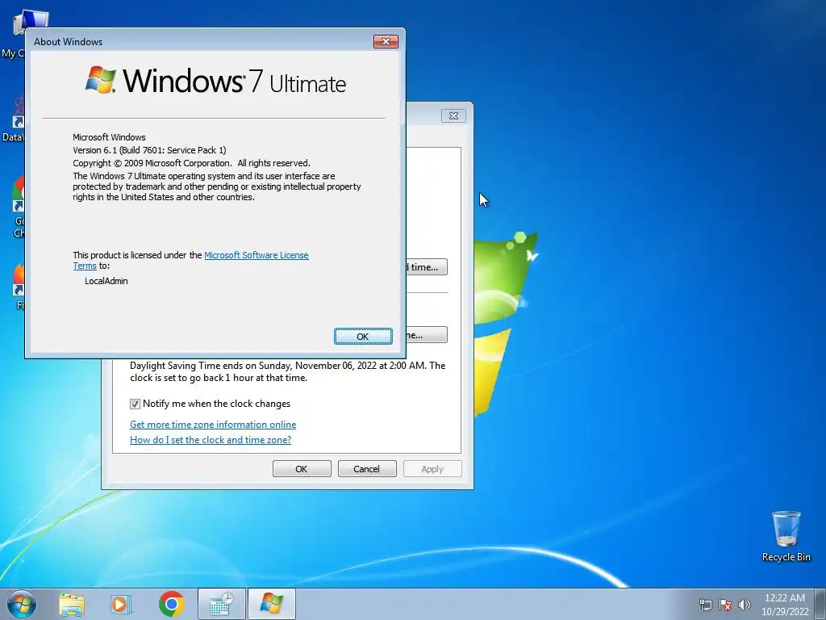
Task: Click Cancel in Date and Time dialog
Action: pos(366,469)
